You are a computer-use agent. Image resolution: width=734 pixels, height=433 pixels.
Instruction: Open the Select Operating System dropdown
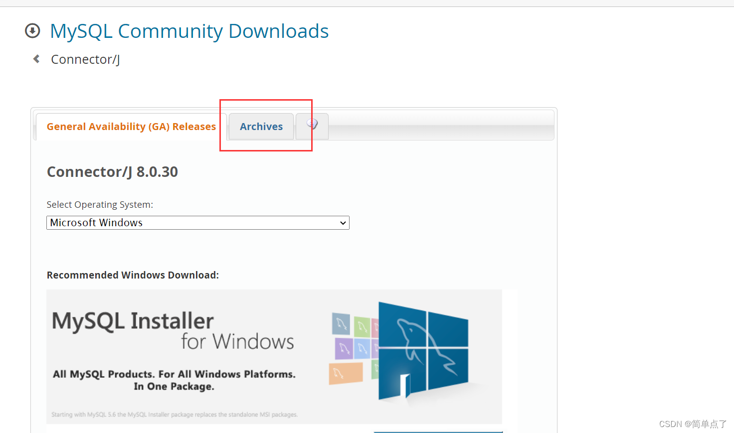[x=198, y=223]
